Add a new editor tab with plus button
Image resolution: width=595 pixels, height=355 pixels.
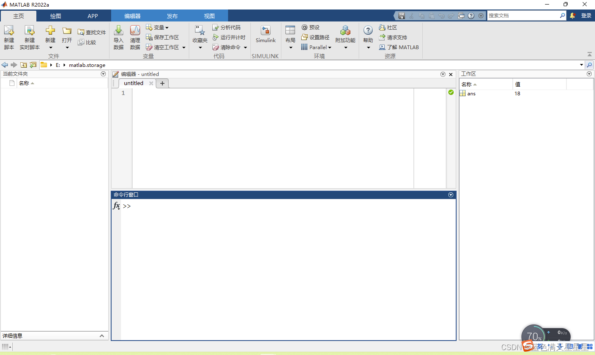(162, 83)
